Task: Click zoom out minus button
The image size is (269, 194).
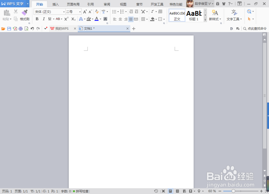Action: [x=220, y=191]
